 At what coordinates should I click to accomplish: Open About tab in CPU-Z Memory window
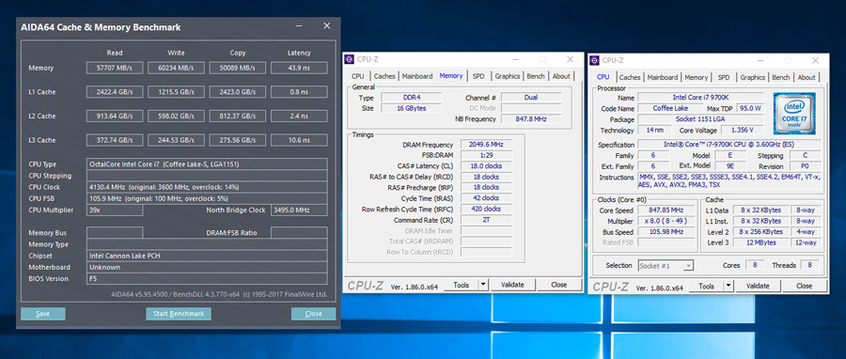pos(561,76)
